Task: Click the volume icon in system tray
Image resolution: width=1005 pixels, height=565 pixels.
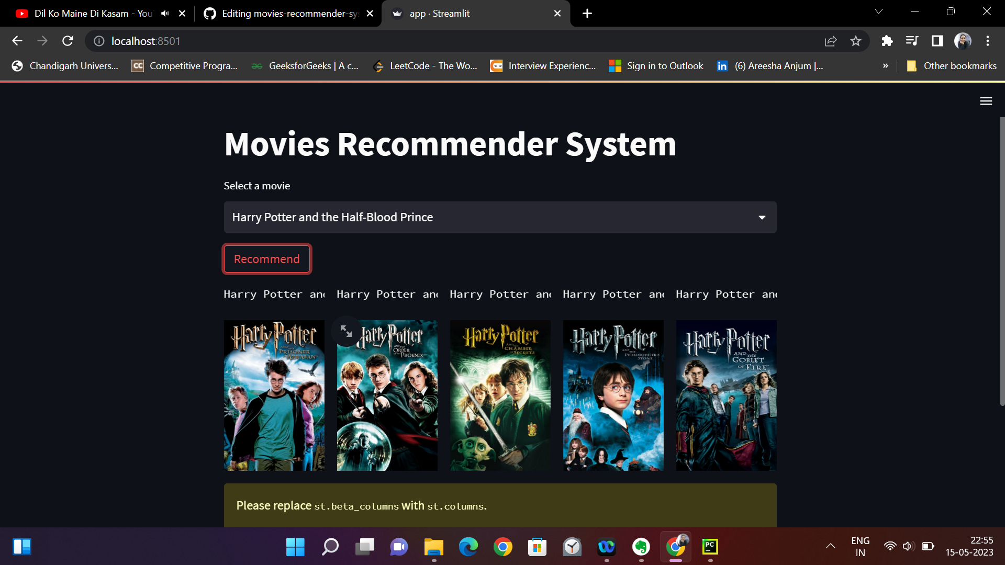Action: [909, 546]
